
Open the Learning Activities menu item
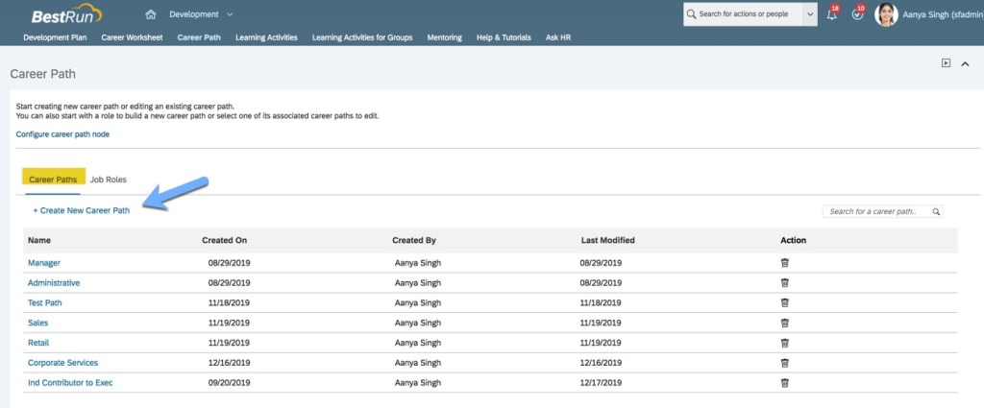(x=265, y=37)
